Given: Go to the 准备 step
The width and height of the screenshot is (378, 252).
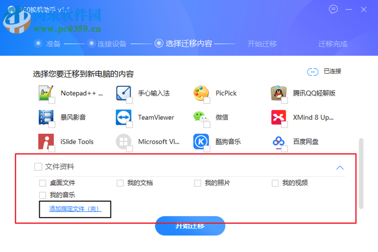Looking at the screenshot, I should (x=48, y=44).
